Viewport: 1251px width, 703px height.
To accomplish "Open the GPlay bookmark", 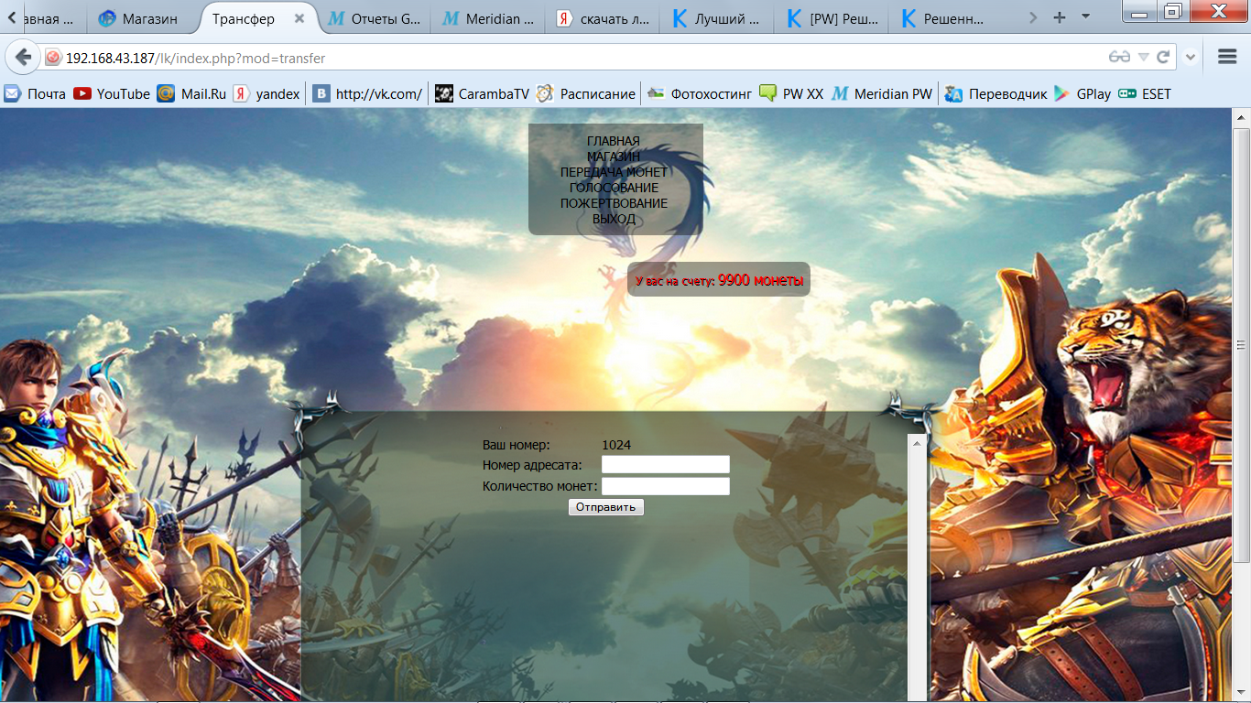I will point(1082,93).
